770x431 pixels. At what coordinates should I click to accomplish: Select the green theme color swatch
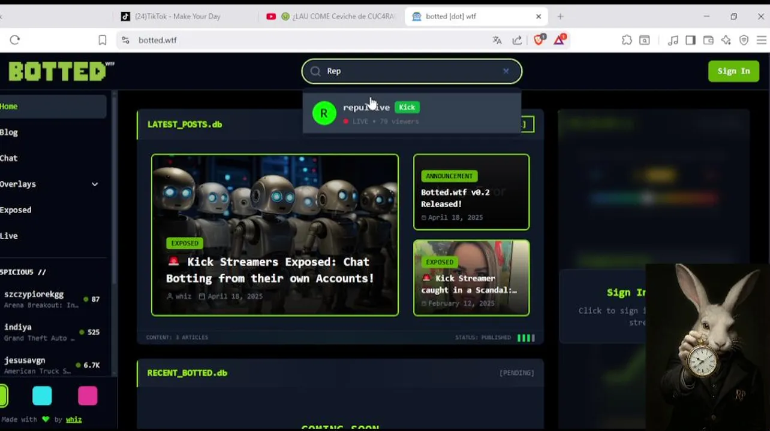(3, 396)
